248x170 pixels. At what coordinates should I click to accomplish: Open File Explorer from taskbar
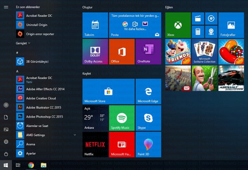coord(43,165)
